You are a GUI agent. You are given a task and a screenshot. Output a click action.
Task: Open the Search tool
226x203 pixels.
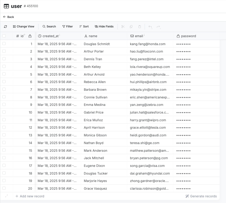[49, 26]
